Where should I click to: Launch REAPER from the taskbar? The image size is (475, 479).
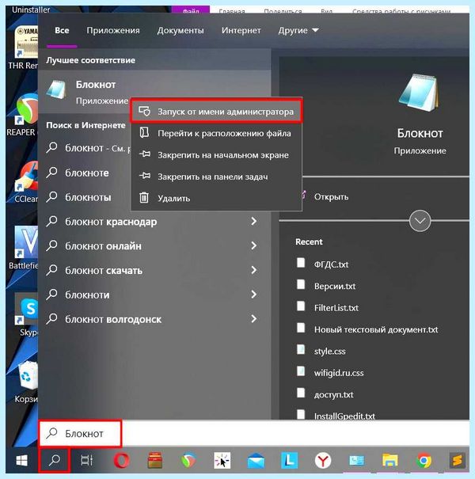click(x=188, y=460)
